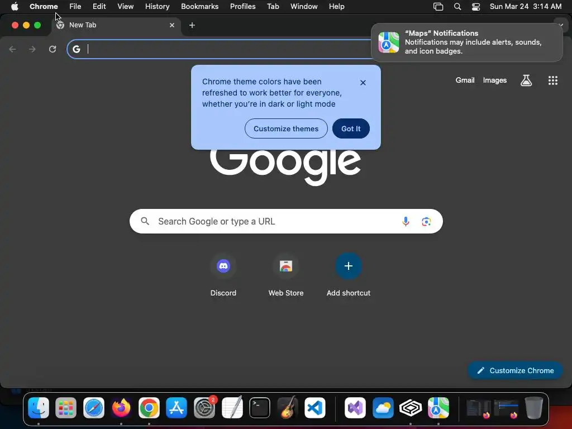Open purple Visual Studio from the Dock

355,407
